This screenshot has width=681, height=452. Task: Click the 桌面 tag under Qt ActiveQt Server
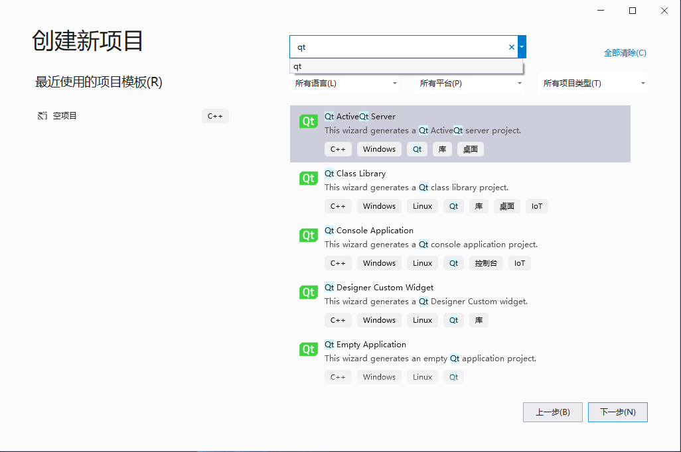point(471,149)
